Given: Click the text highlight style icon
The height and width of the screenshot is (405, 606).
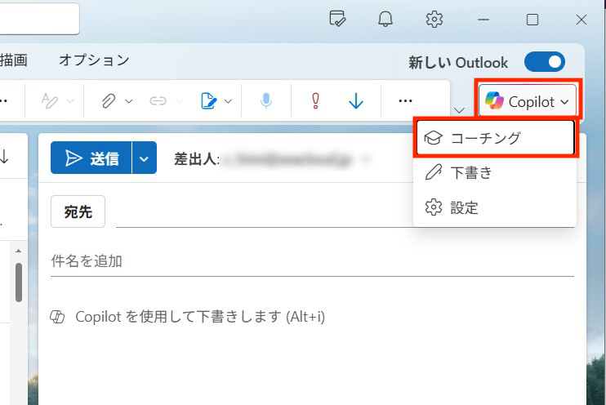Looking at the screenshot, I should (50, 101).
